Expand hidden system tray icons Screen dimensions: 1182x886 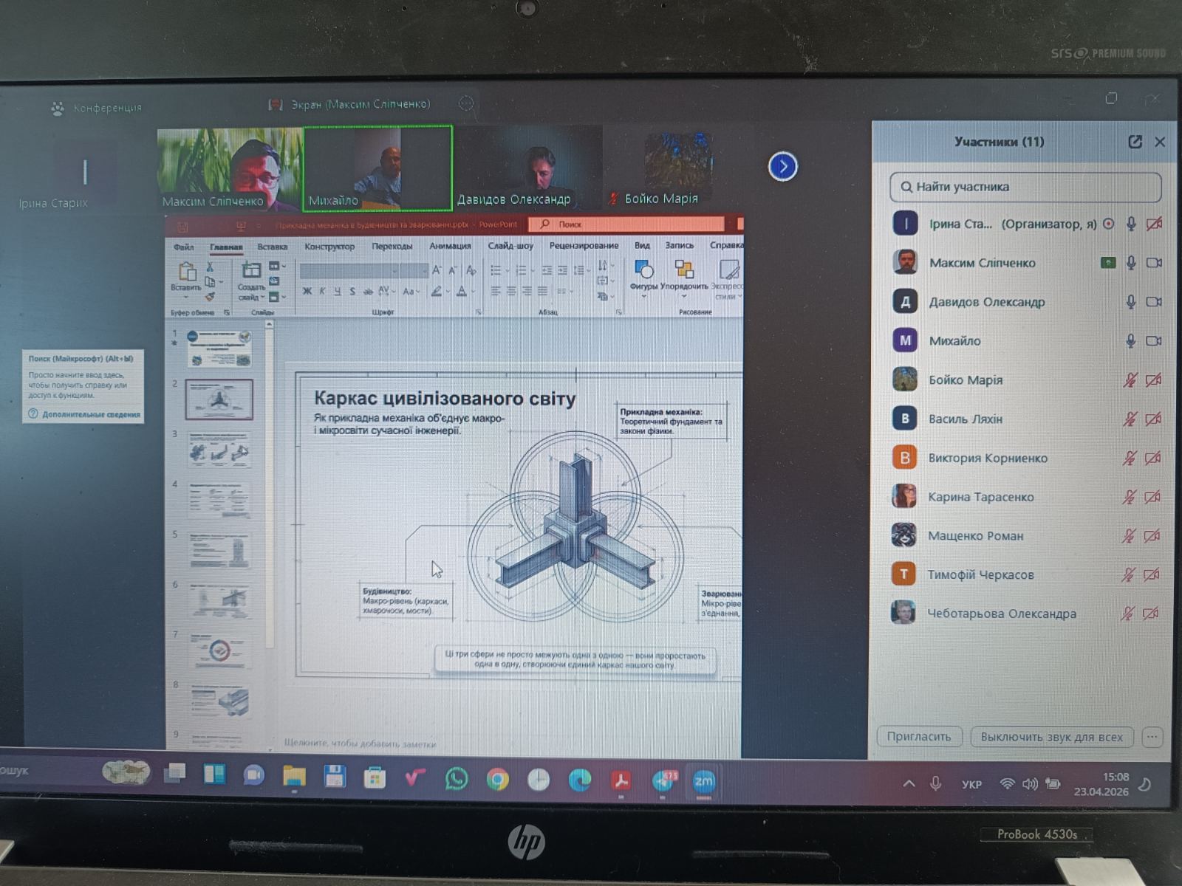tap(909, 784)
